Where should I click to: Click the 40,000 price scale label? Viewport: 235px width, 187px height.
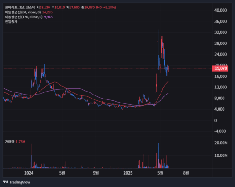220,10
